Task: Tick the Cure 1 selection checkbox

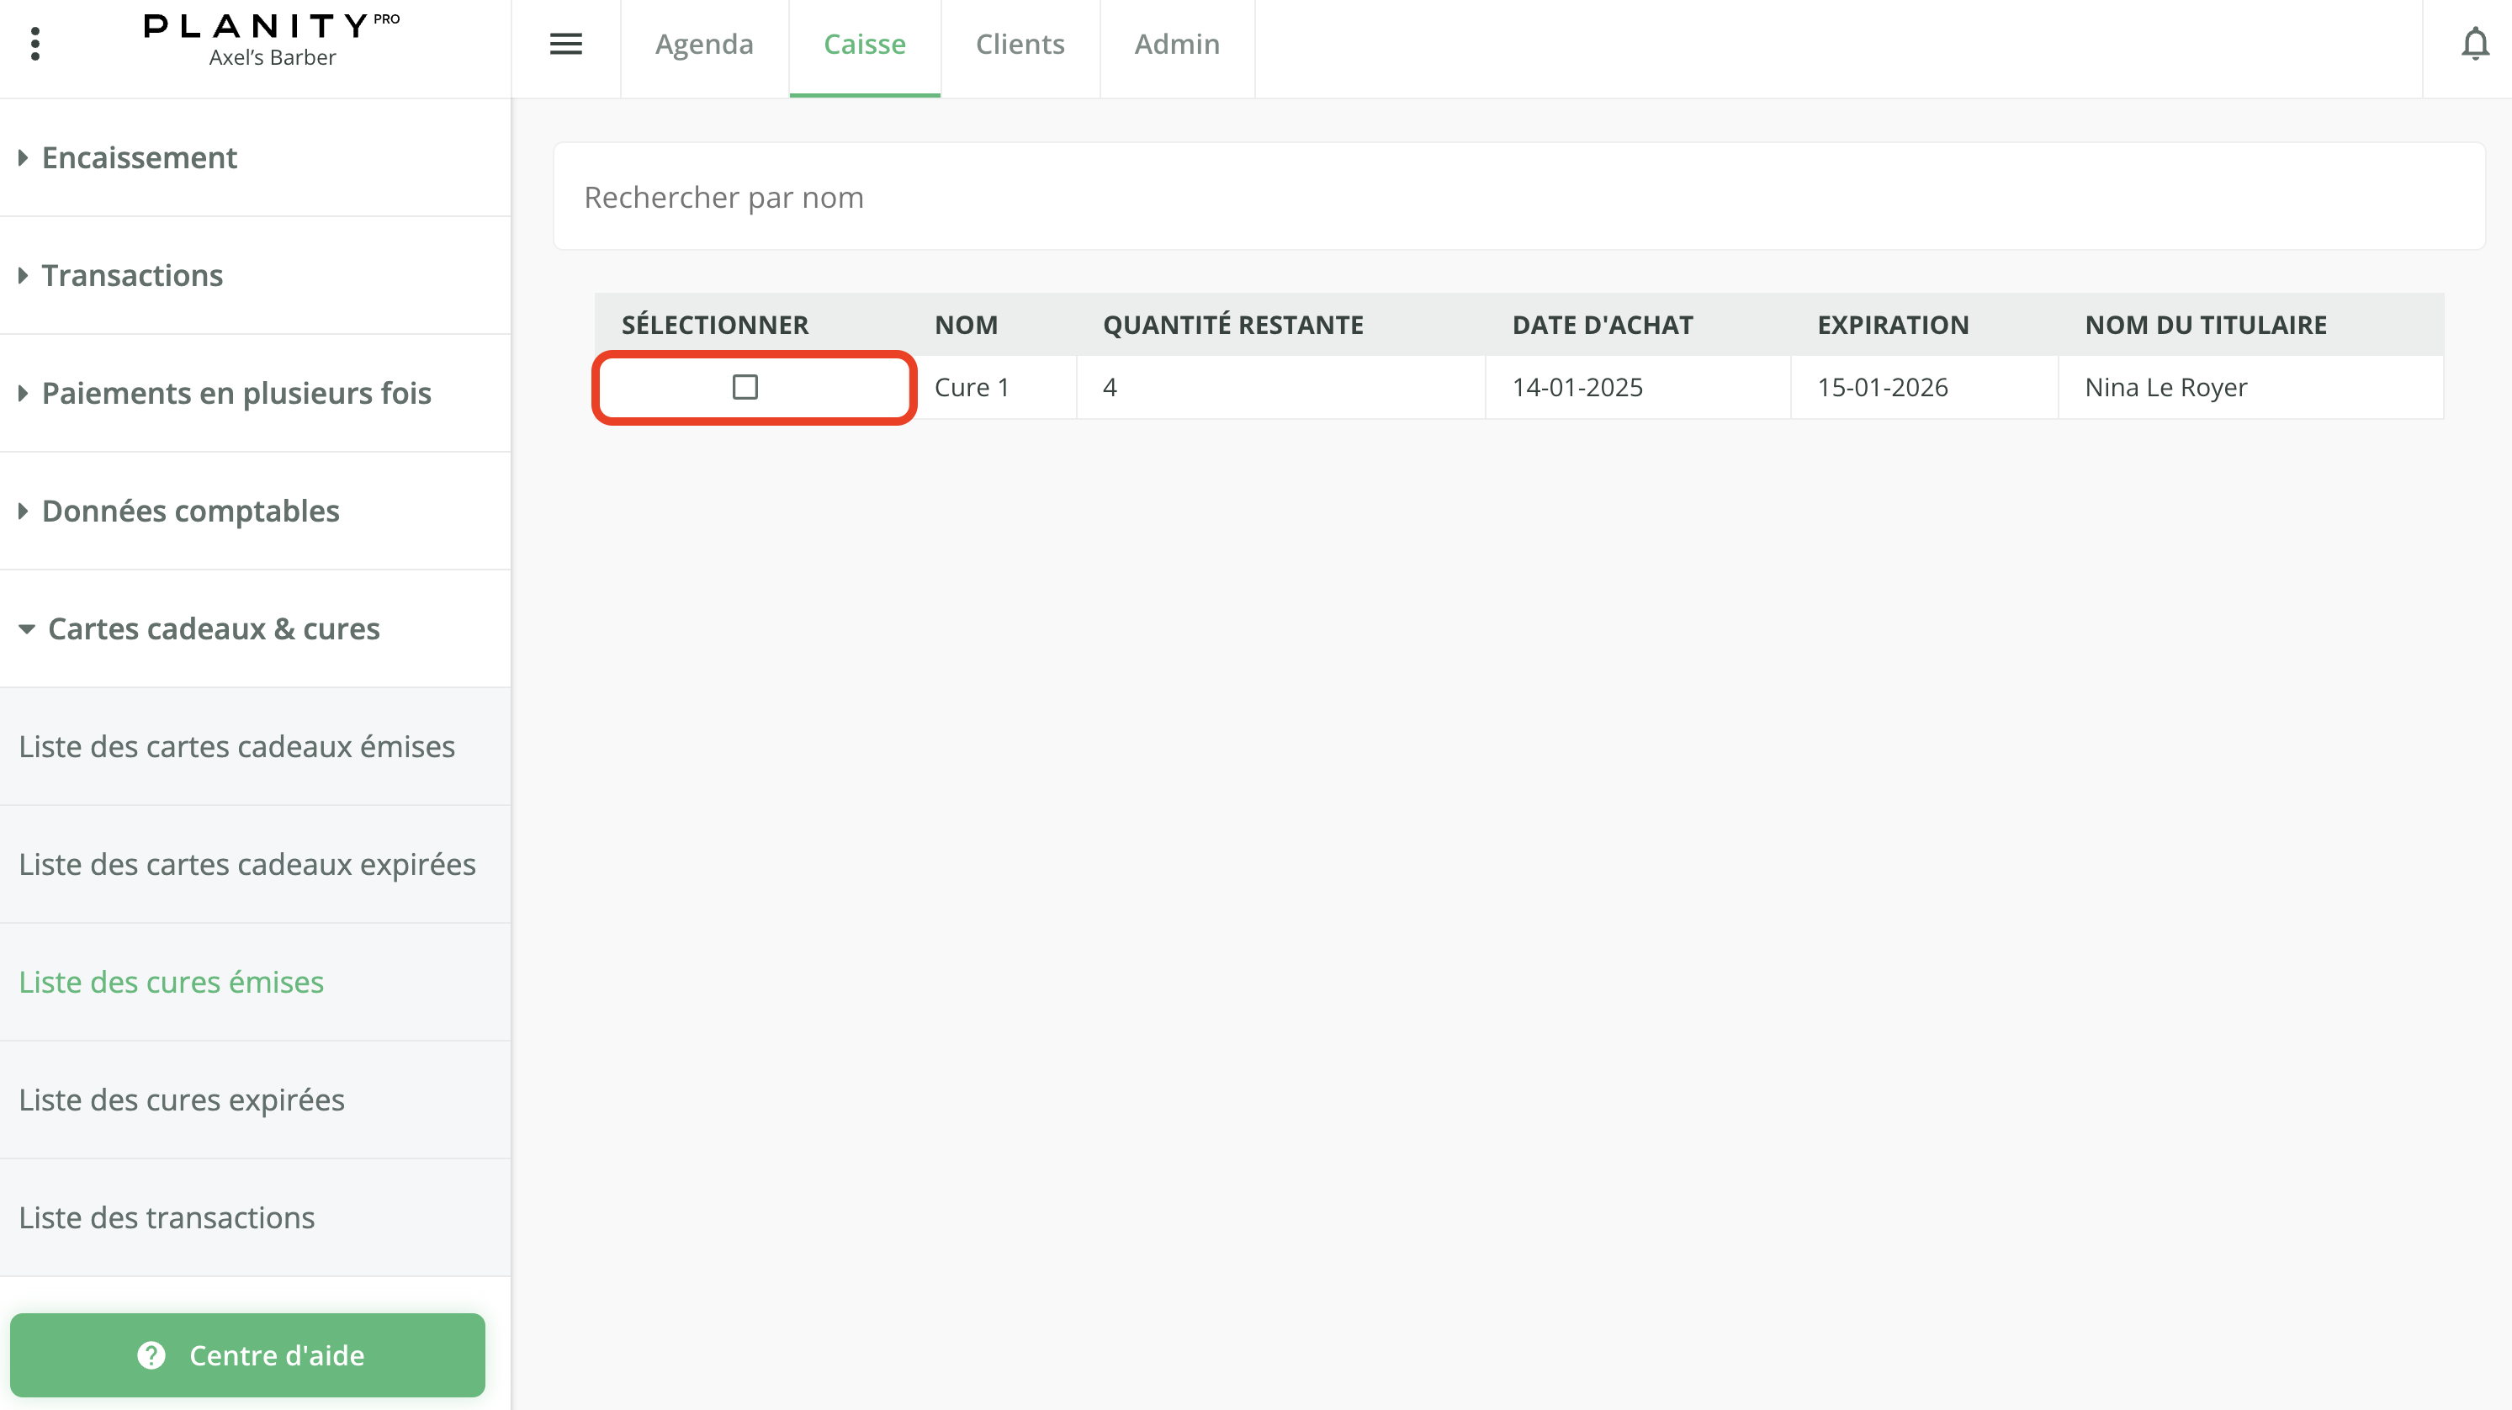Action: [745, 387]
